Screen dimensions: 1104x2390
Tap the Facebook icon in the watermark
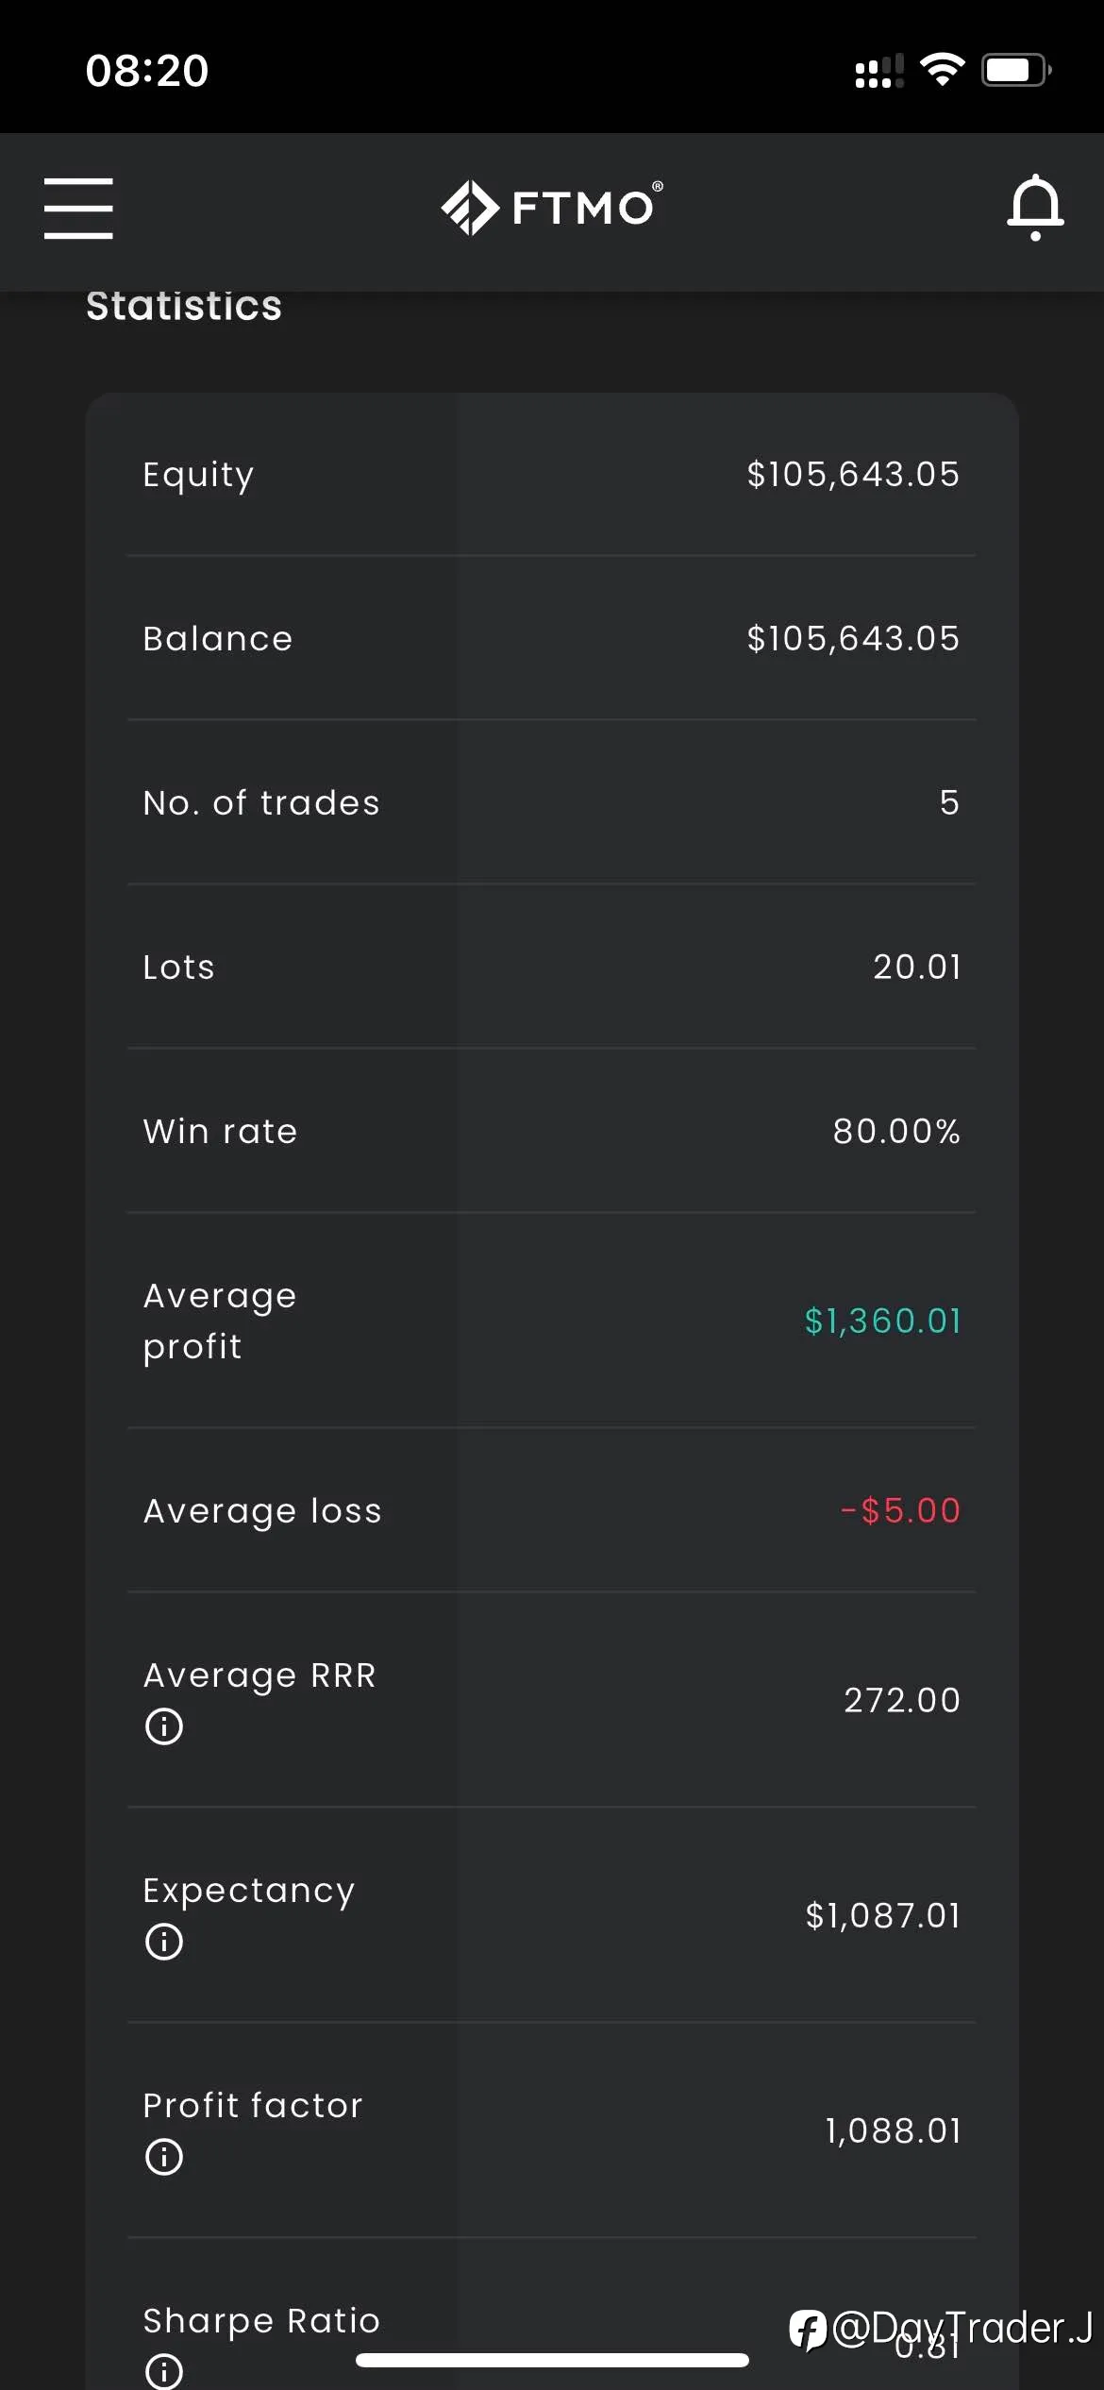808,2330
